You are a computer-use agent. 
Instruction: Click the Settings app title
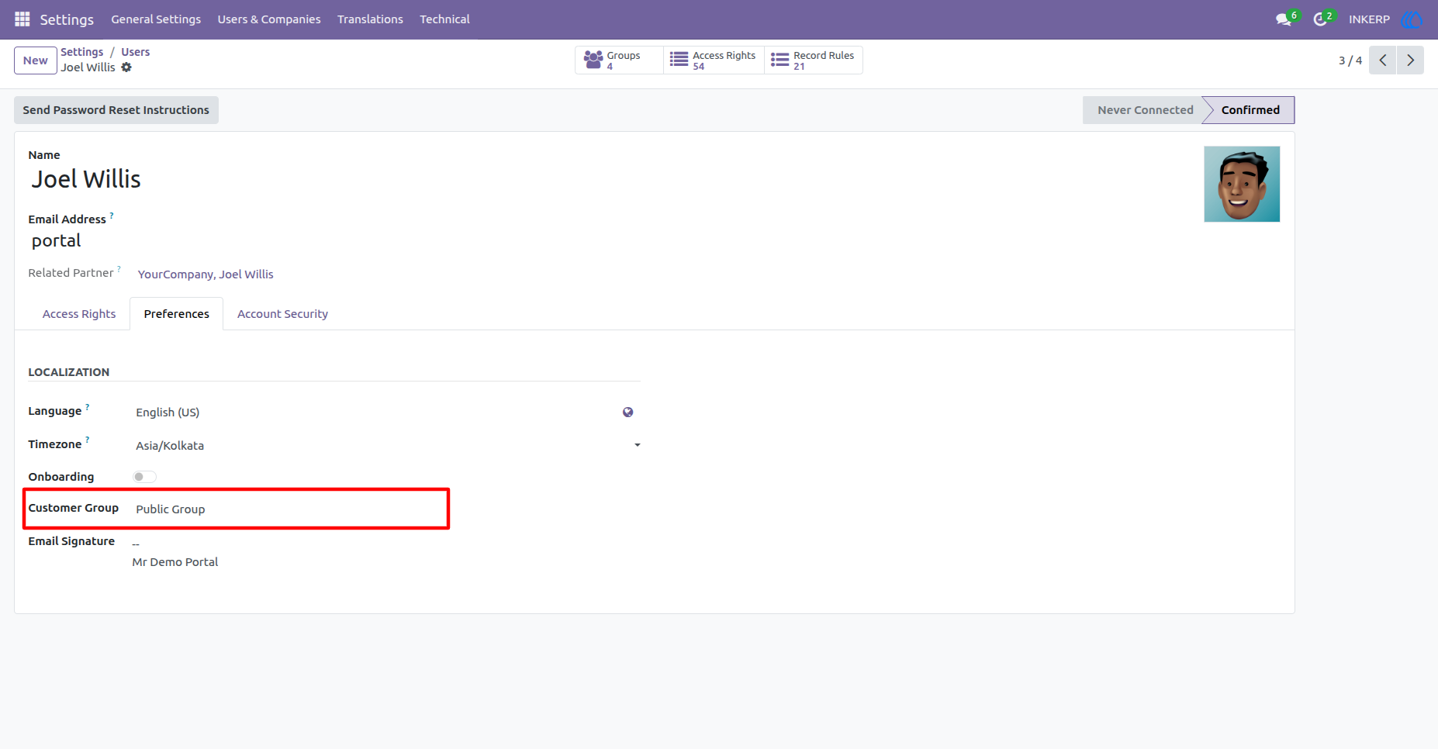pyautogui.click(x=67, y=19)
